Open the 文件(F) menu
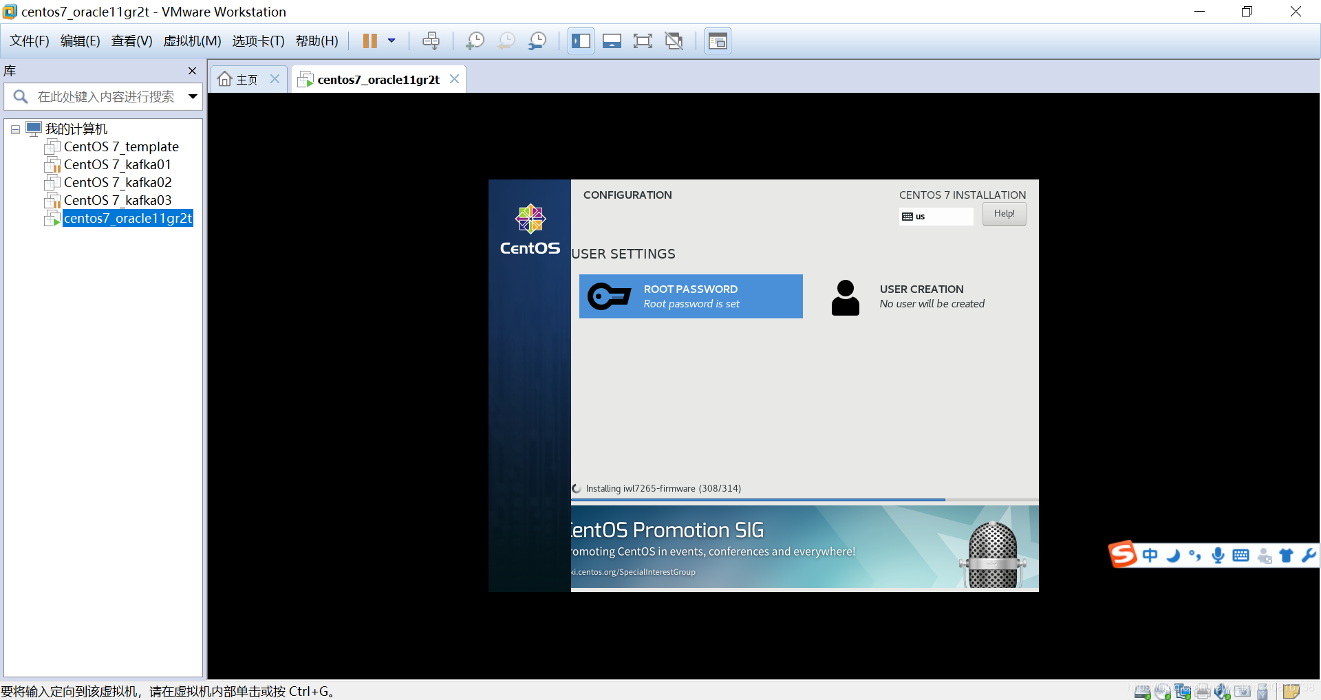 tap(29, 41)
